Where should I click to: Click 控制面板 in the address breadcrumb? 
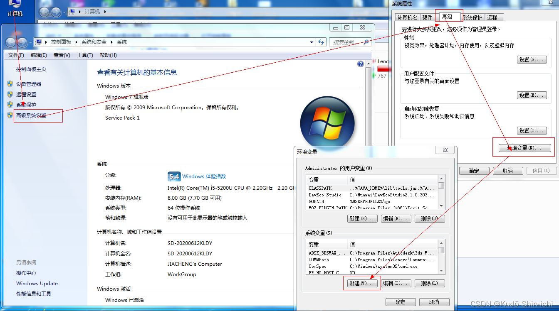point(61,42)
